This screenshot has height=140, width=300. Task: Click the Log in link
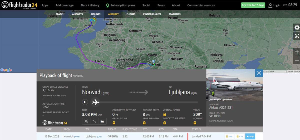(277, 5)
